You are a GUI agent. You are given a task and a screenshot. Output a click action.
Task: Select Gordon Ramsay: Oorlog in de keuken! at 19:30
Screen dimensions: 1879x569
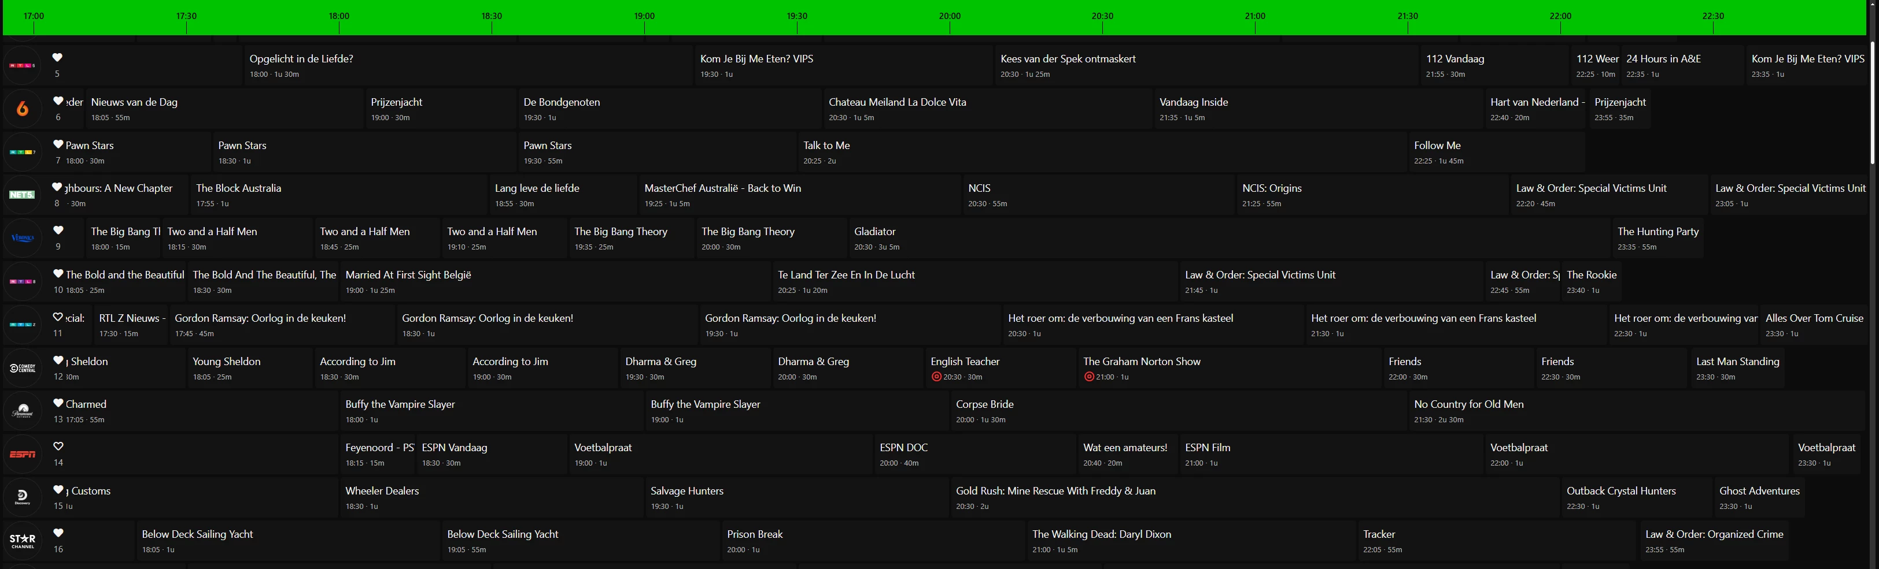click(x=851, y=325)
